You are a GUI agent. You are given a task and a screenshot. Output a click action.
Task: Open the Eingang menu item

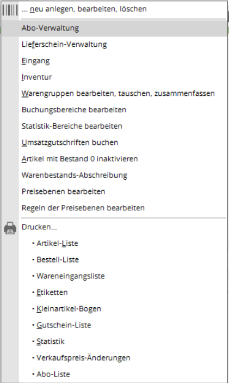(x=114, y=61)
